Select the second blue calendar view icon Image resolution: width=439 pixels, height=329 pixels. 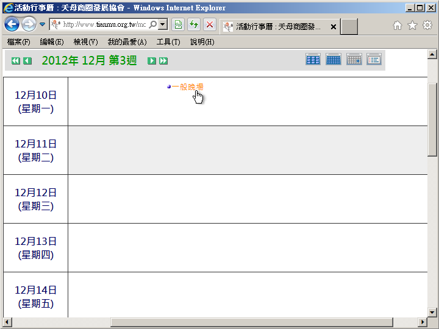(334, 59)
